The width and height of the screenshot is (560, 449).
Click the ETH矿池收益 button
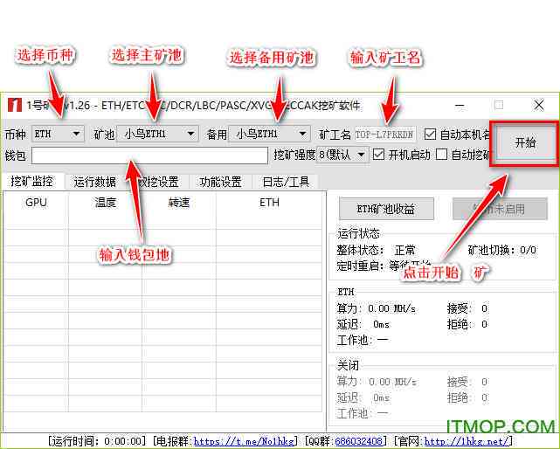[x=386, y=209]
